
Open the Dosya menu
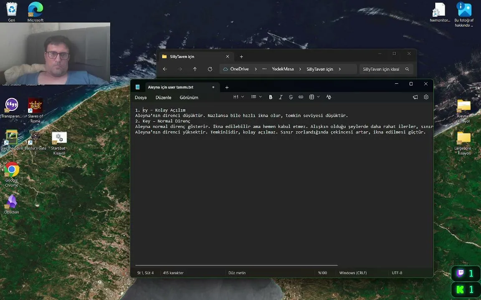point(141,97)
